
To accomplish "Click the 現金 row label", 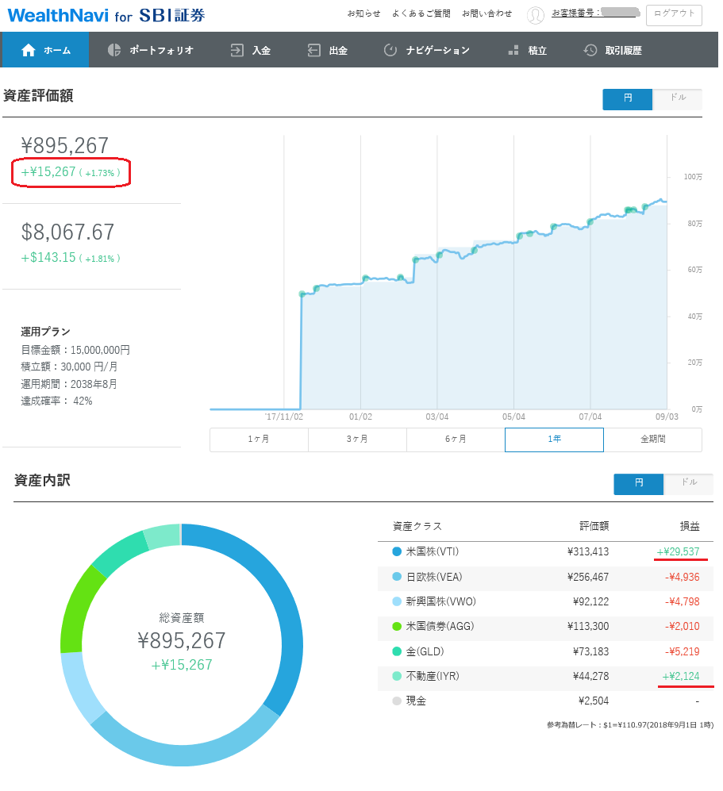I will tap(416, 701).
